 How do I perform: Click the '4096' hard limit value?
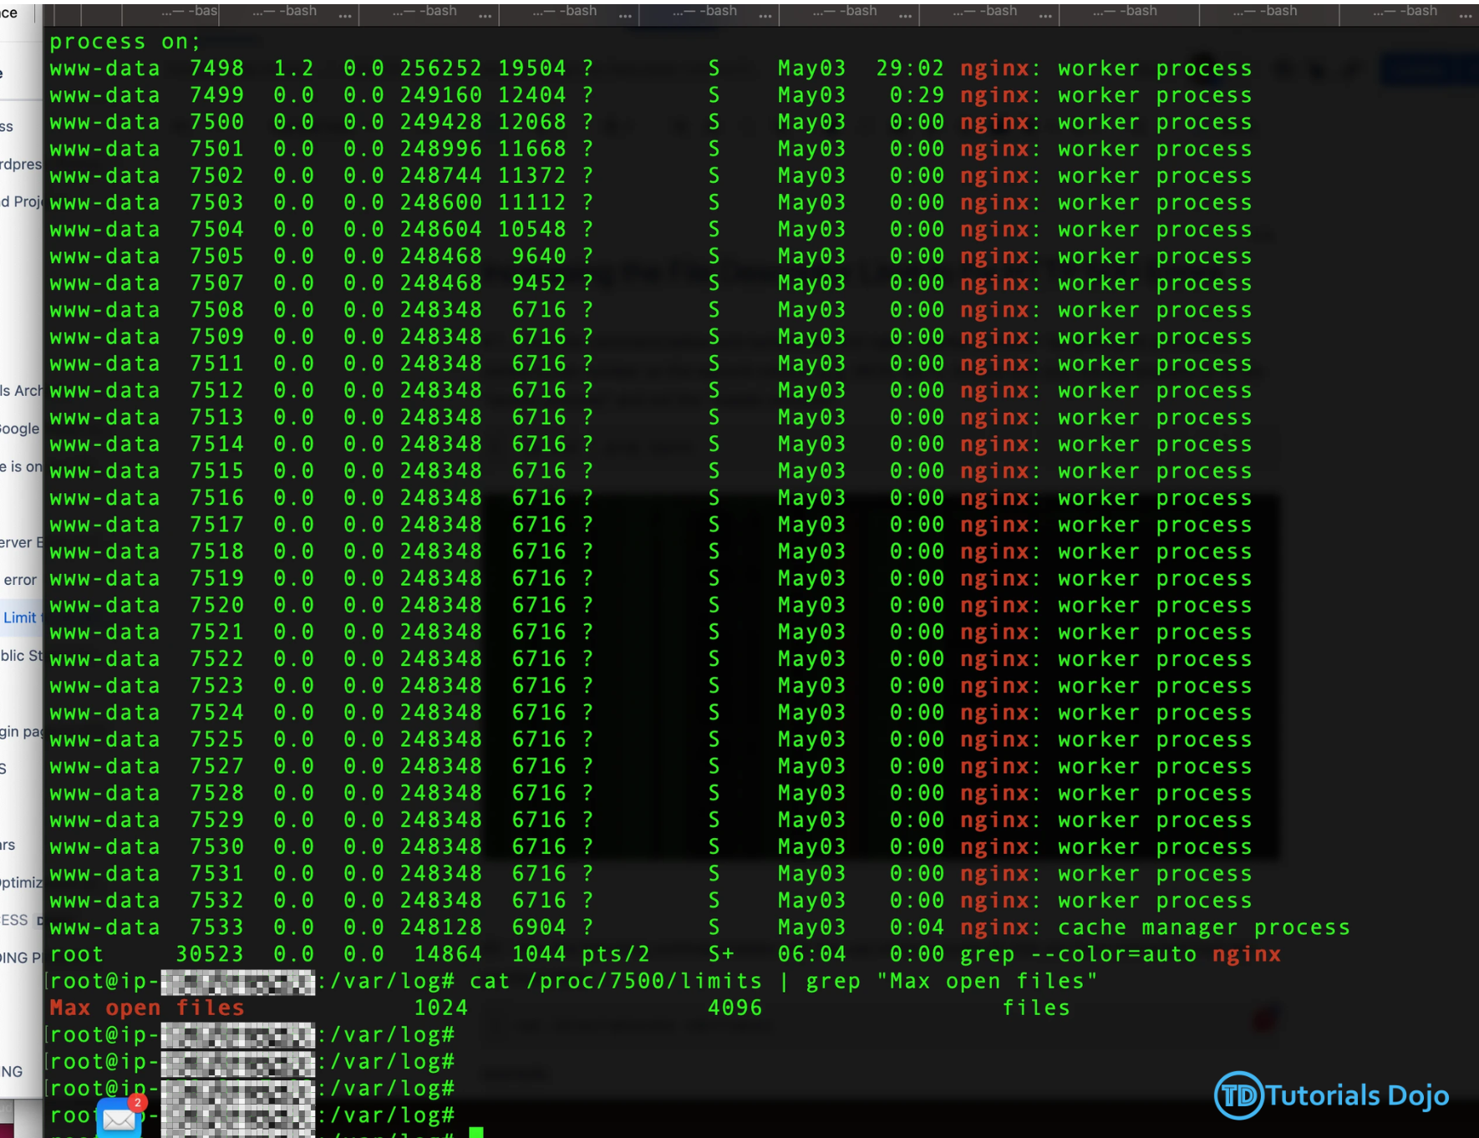[x=735, y=1008]
